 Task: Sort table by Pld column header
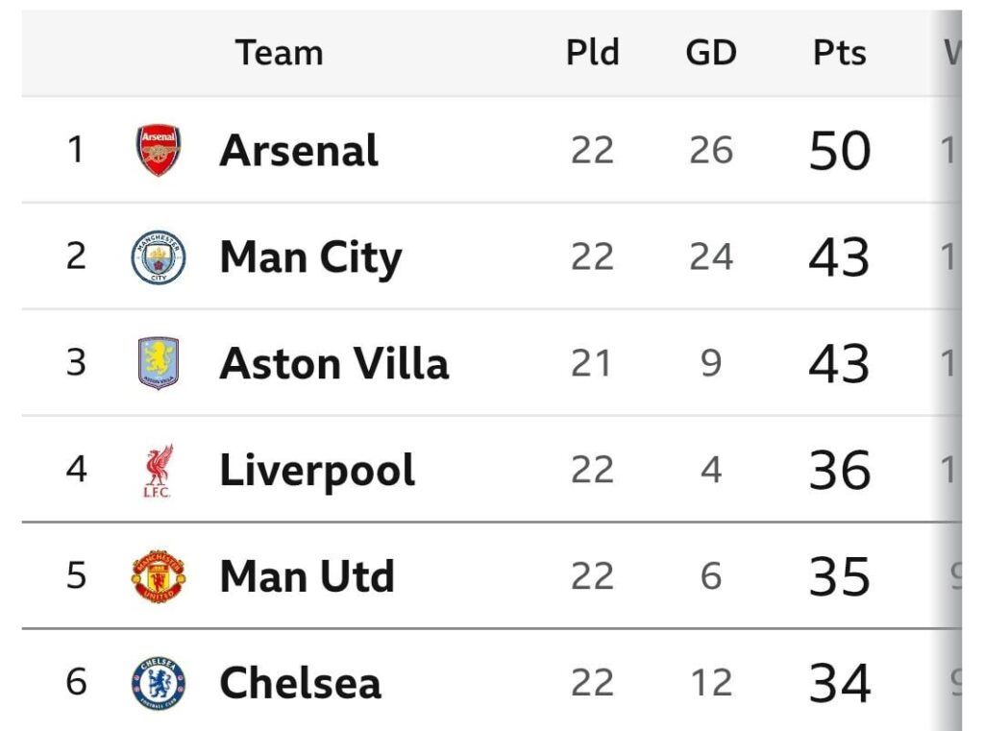point(592,53)
